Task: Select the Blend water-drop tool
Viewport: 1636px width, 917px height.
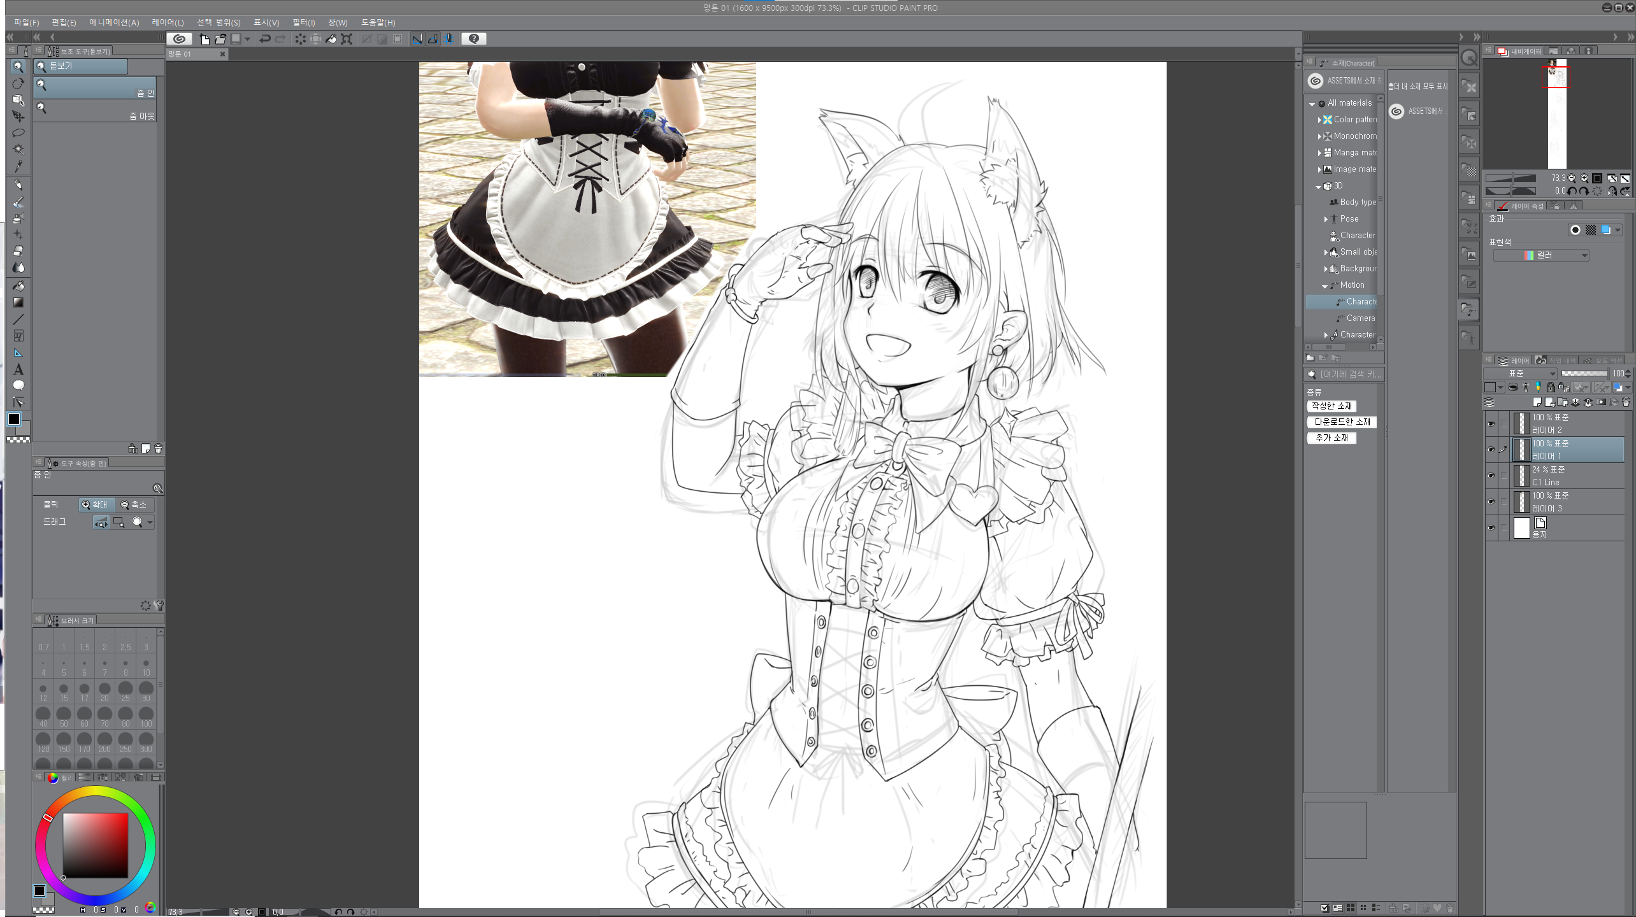Action: click(18, 267)
